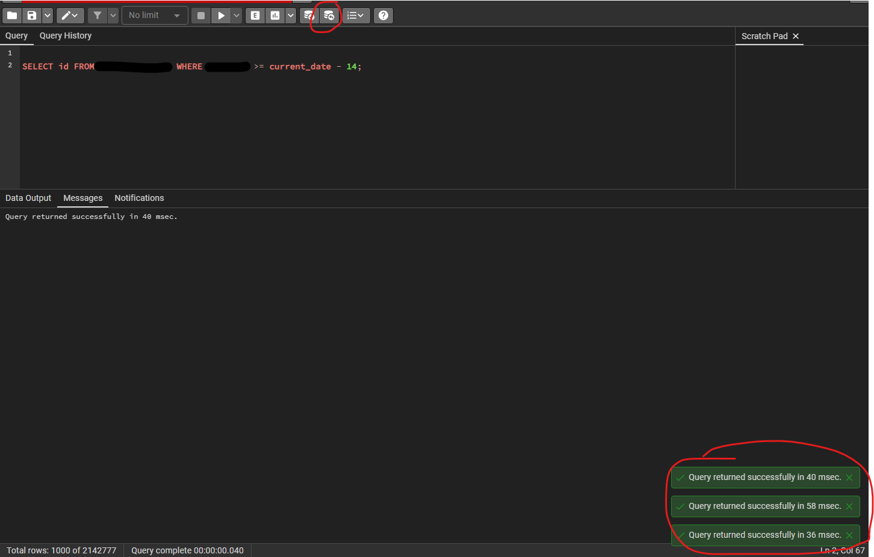Viewport: 874px width, 557px height.
Task: Open the Macros list menu
Action: coord(355,16)
